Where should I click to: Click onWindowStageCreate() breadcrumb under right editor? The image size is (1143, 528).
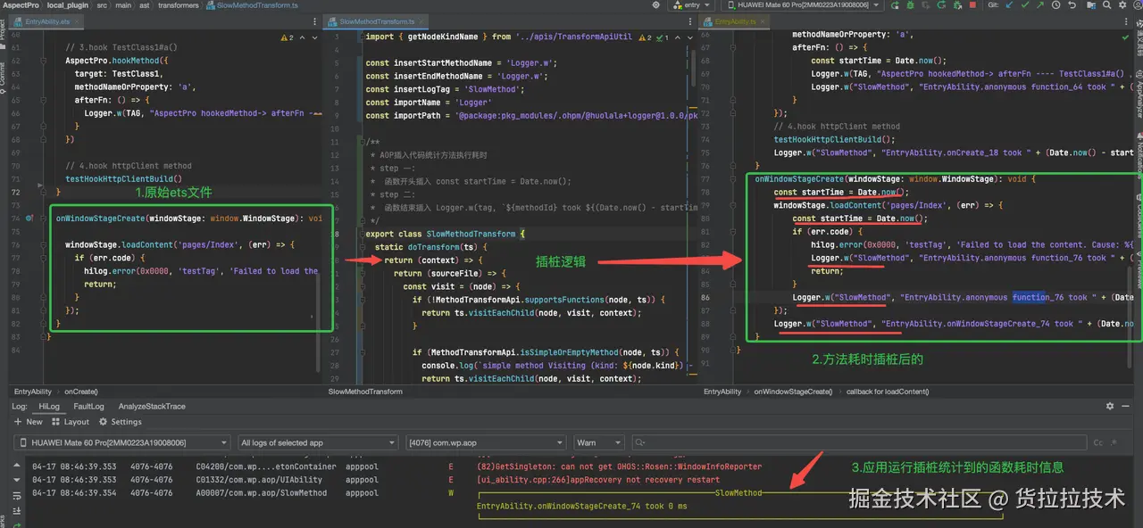tap(793, 392)
